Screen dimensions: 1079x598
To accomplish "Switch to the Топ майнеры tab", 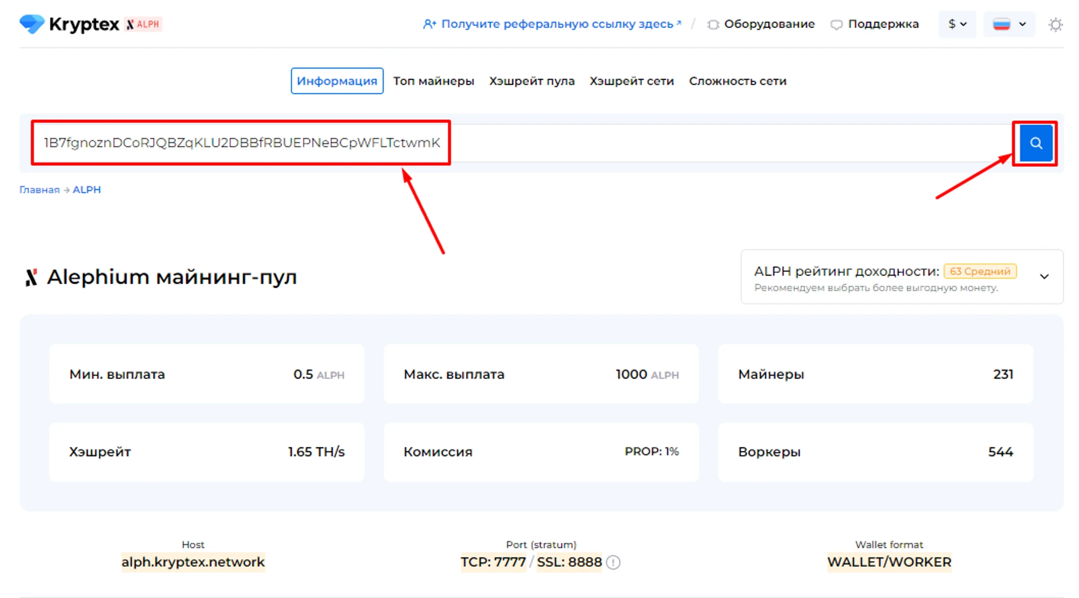I will (433, 81).
